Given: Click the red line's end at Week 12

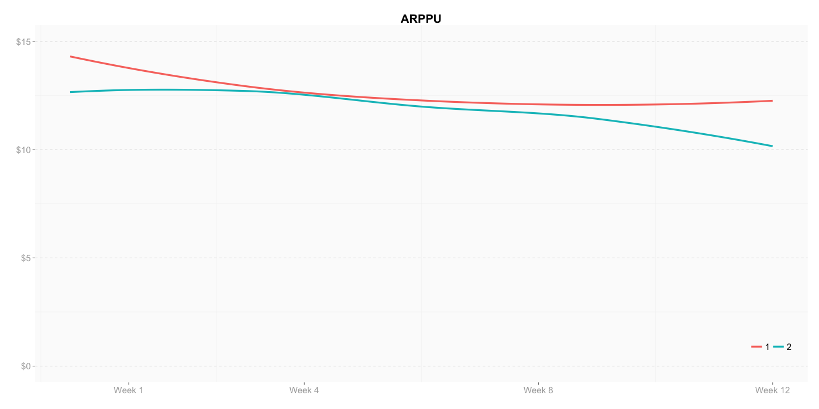Looking at the screenshot, I should [x=772, y=100].
